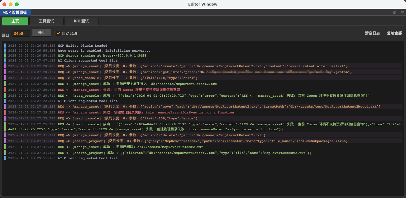Click read_console response row at 03:27:20.714
This screenshot has height=198, width=406.
[203, 96]
